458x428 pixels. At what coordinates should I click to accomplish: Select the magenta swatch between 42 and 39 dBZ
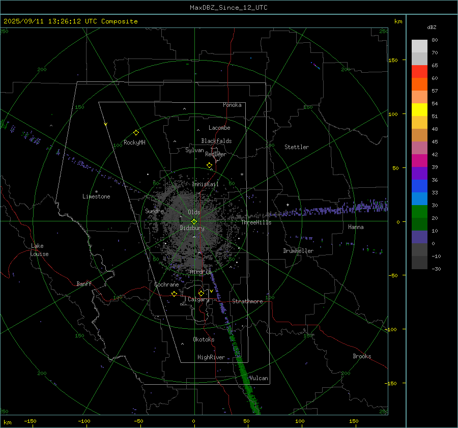pyautogui.click(x=419, y=161)
